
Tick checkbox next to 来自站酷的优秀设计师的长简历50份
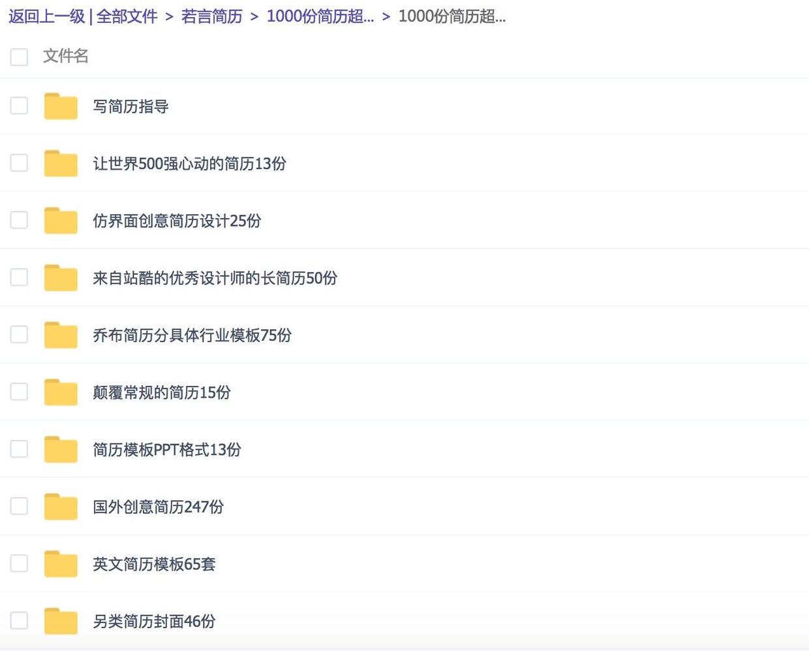(20, 278)
